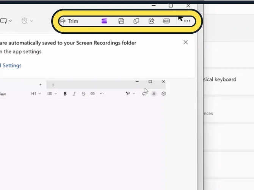The image size is (254, 190).
Task: Minimize the inner recorded Notepad window
Action: (x=137, y=82)
